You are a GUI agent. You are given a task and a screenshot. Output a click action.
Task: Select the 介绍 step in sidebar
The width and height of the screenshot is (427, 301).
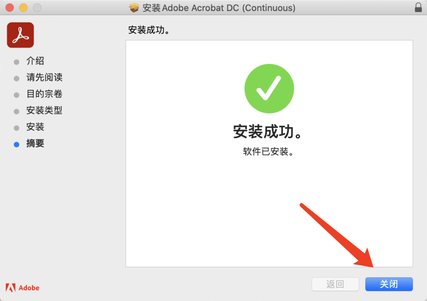click(35, 61)
